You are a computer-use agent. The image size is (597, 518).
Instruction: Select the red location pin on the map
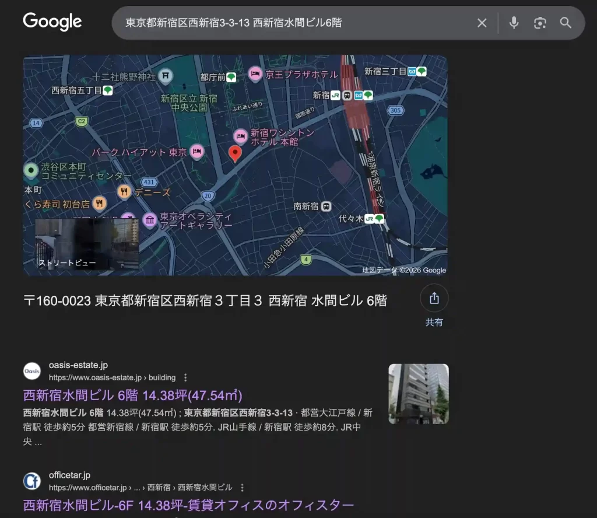tap(235, 153)
